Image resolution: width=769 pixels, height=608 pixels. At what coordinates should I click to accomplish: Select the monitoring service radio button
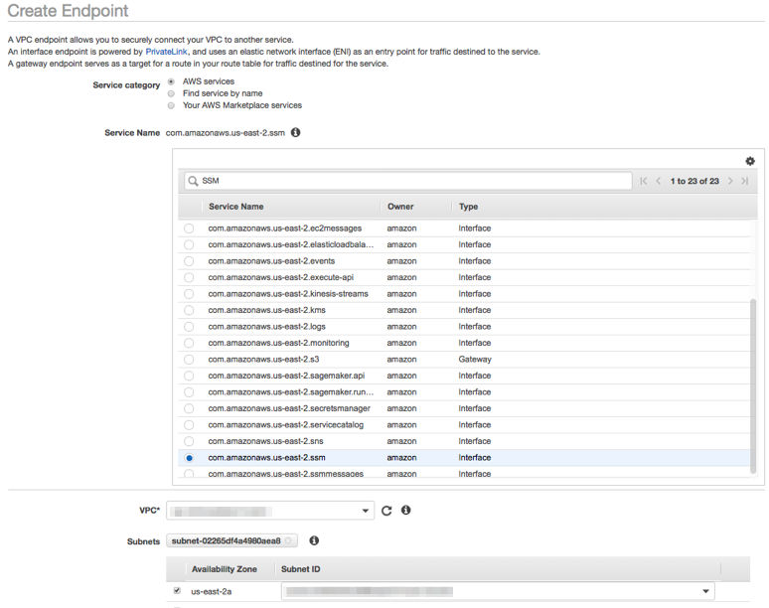tap(189, 343)
